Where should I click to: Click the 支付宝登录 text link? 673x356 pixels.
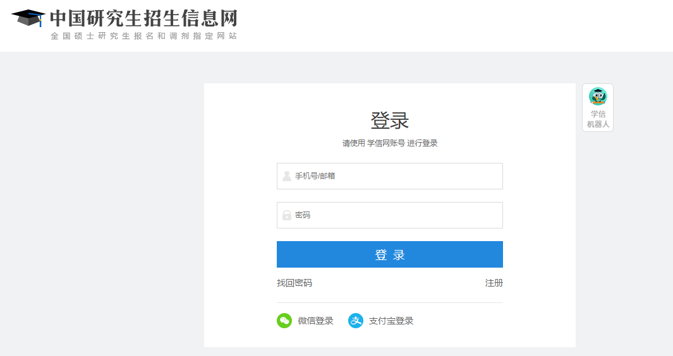(x=391, y=321)
